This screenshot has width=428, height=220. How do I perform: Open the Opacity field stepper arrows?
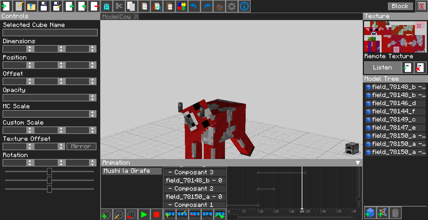(92, 98)
